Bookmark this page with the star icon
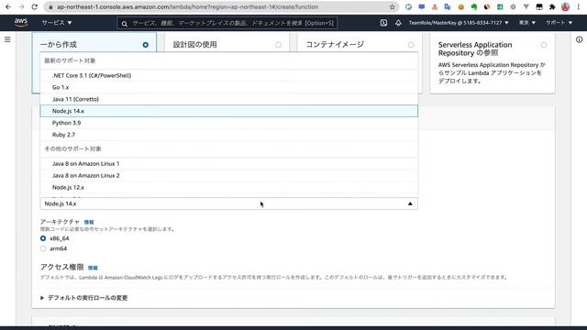The width and height of the screenshot is (587, 330). point(392,6)
